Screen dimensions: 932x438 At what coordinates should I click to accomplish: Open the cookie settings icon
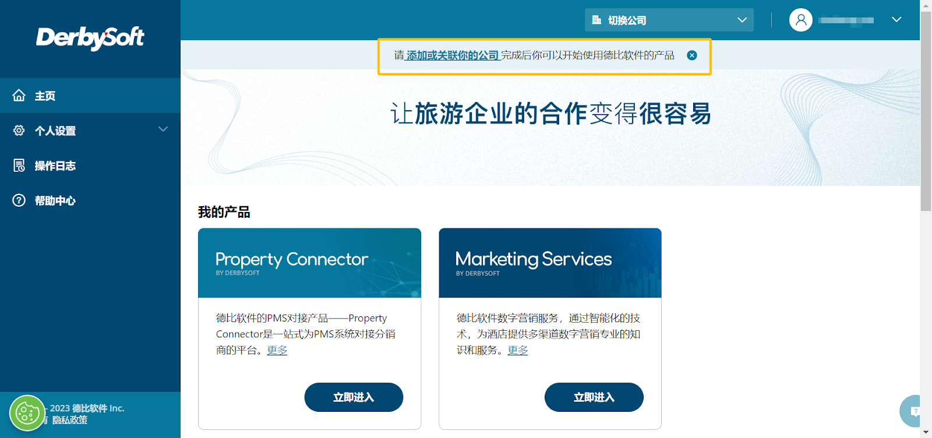tap(27, 414)
